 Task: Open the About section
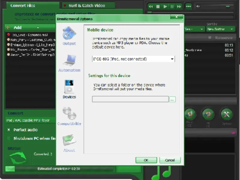point(69,143)
